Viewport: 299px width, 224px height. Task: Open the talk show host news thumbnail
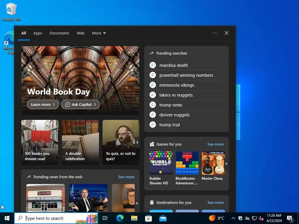click(88, 198)
